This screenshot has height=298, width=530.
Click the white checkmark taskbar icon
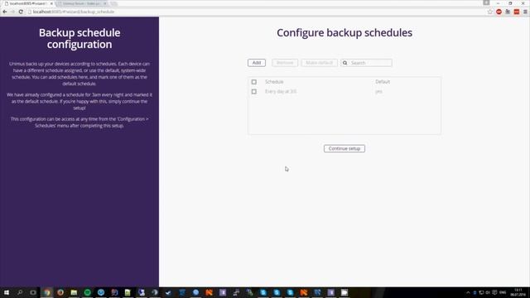point(168,292)
